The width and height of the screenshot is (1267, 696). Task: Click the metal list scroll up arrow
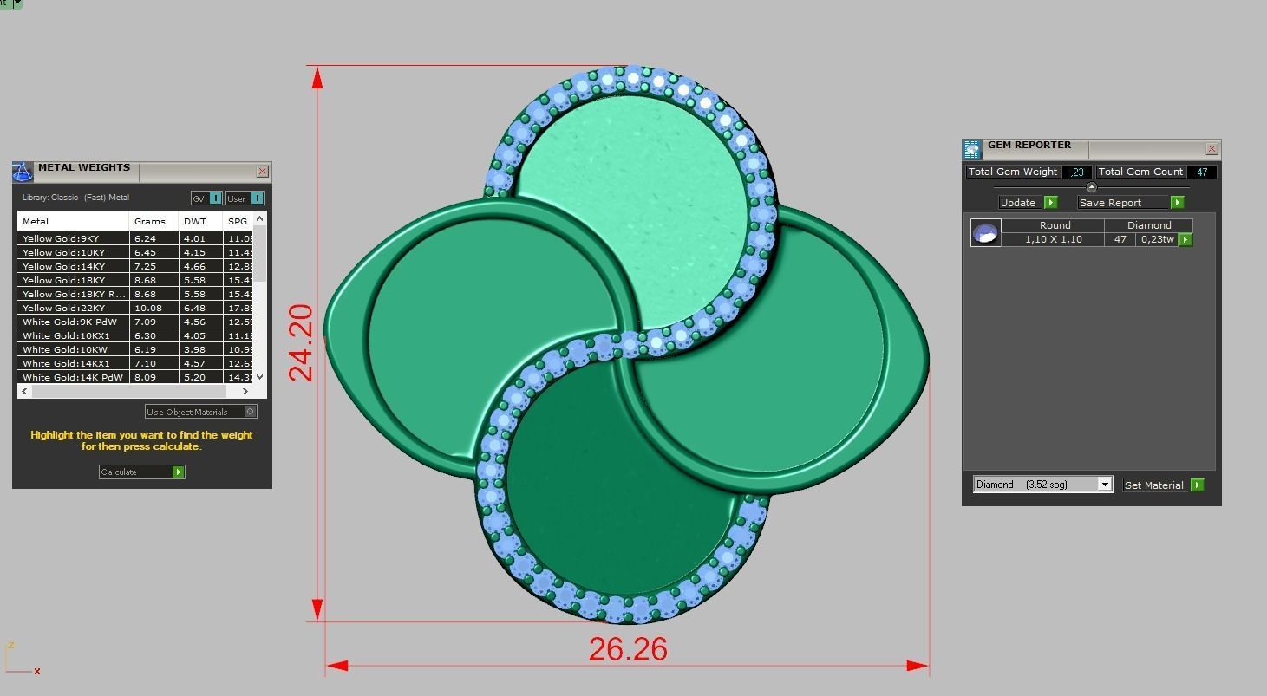(260, 219)
